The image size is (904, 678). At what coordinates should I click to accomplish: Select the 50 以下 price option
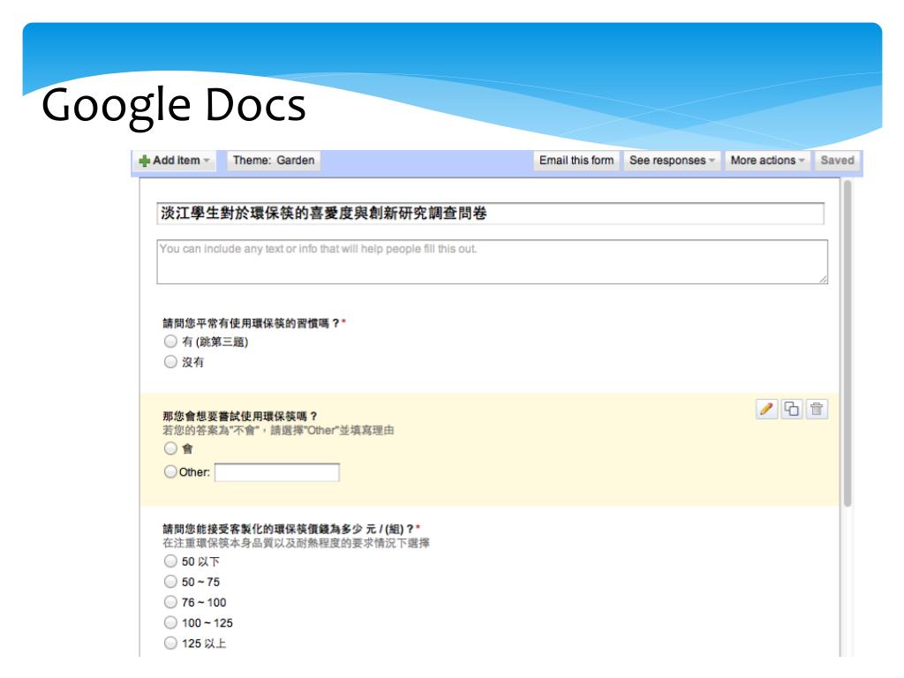coord(170,561)
